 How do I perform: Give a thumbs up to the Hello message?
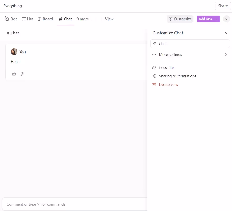click(14, 74)
